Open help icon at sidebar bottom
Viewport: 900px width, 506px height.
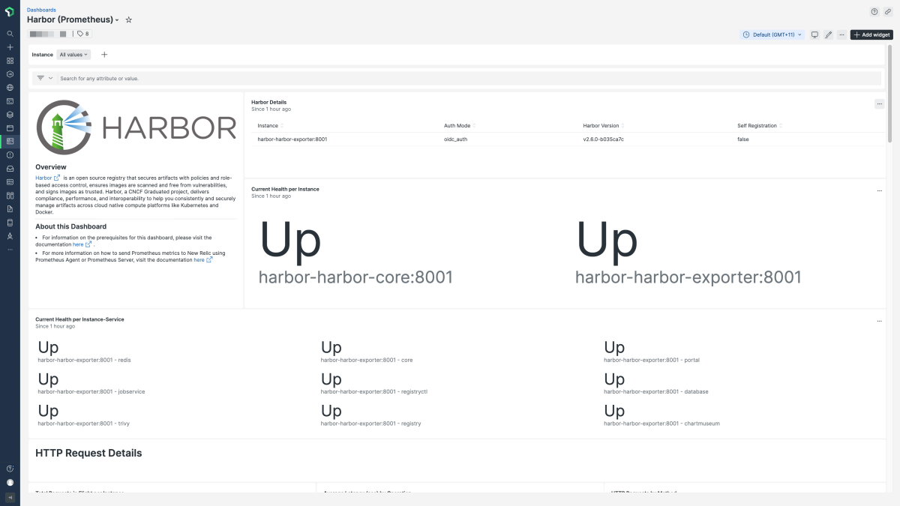[x=10, y=469]
